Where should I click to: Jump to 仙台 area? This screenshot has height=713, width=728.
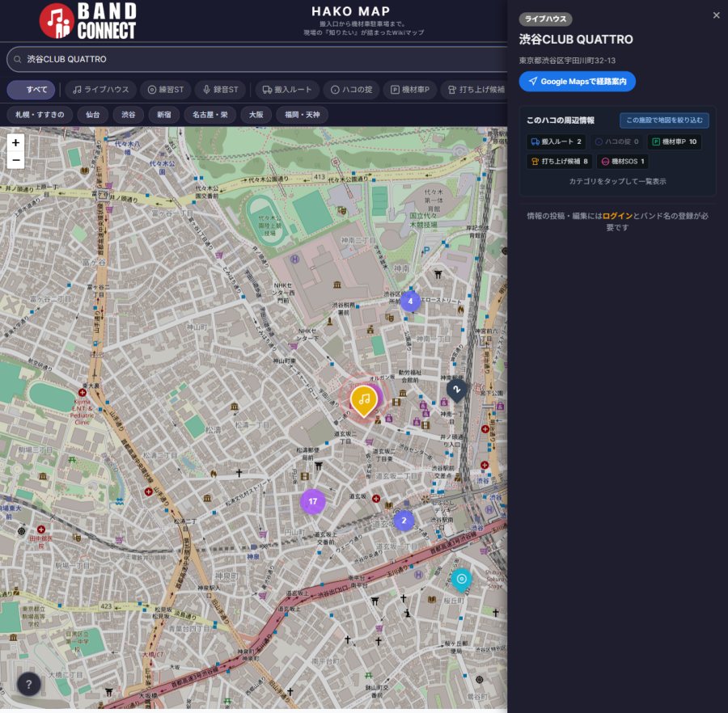(93, 115)
